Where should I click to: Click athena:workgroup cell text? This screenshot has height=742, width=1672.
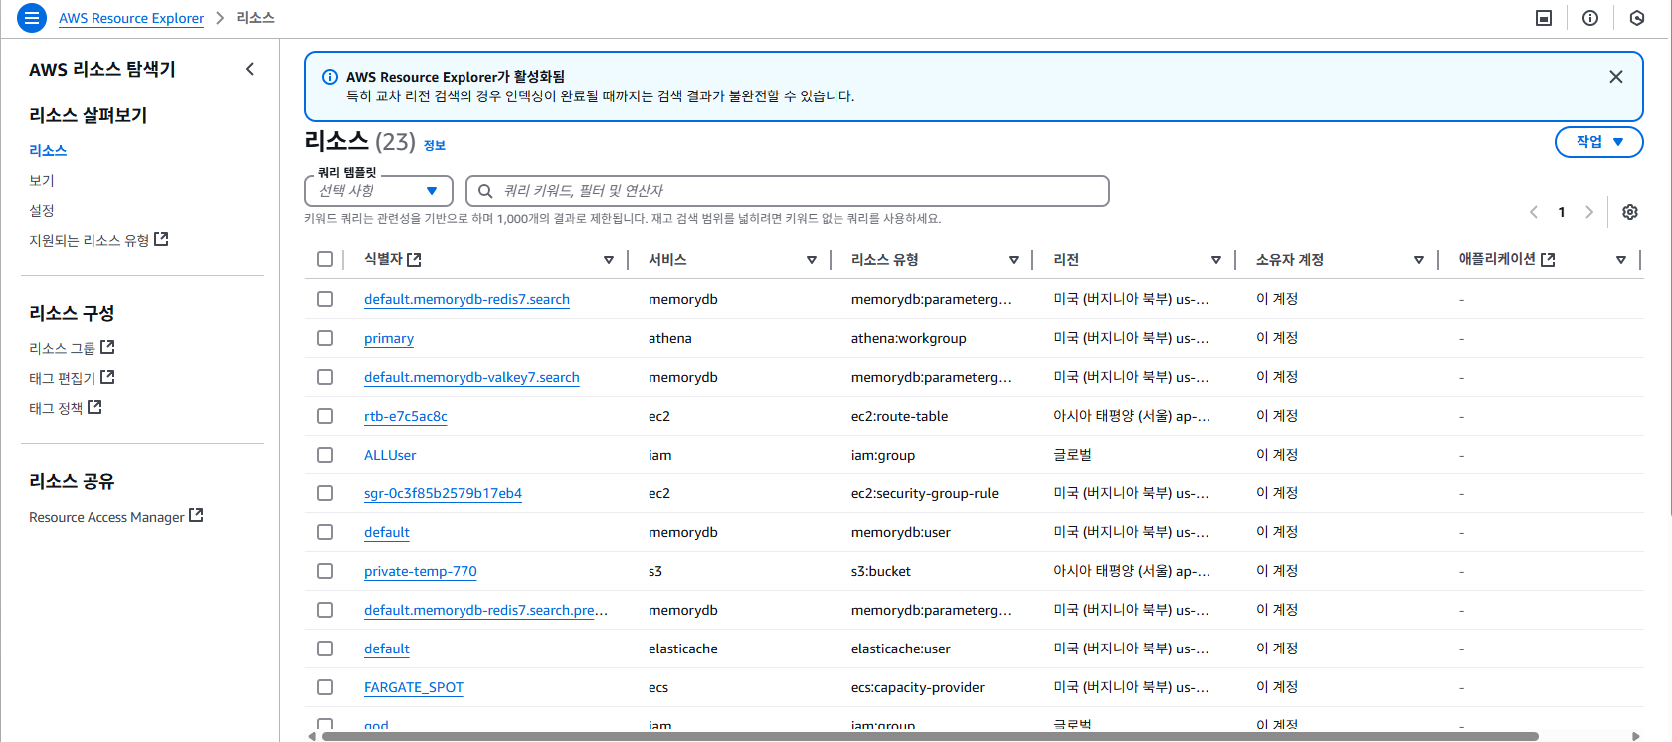[x=908, y=338]
